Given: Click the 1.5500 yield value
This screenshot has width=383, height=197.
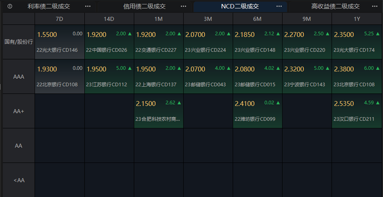Looking at the screenshot, I should tap(47, 35).
